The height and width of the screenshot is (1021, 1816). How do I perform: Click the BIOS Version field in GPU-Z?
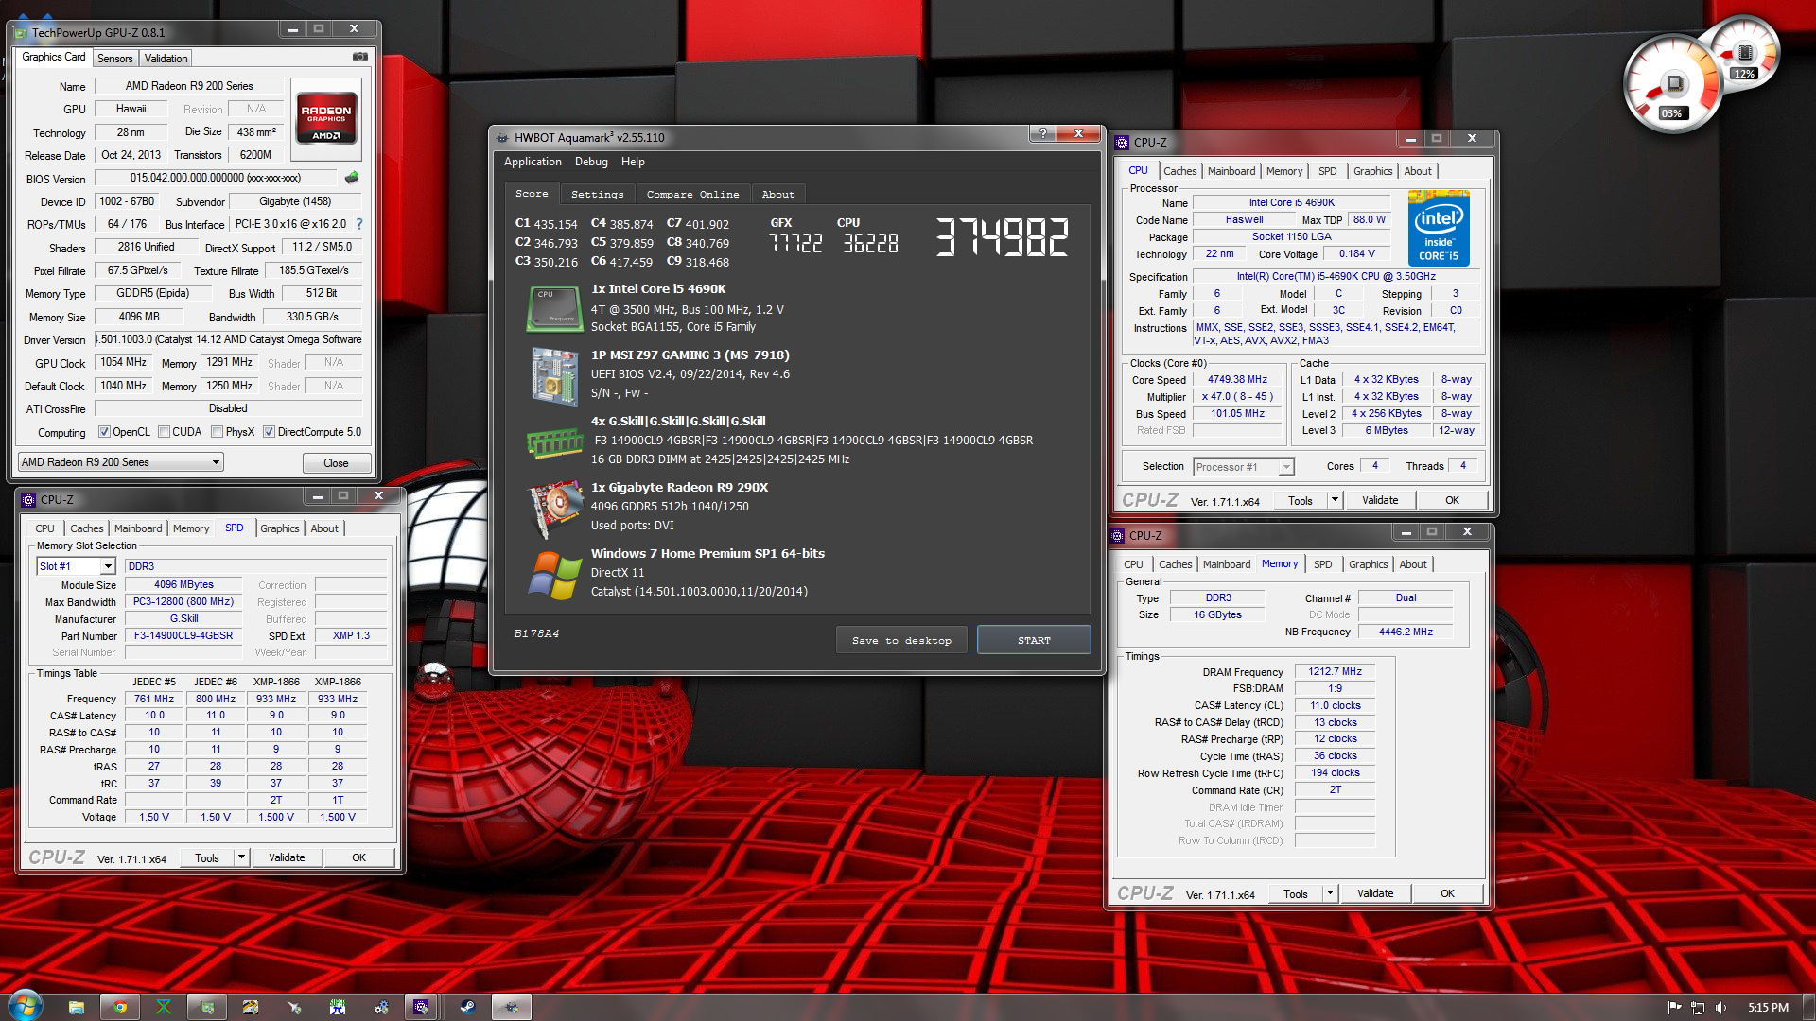point(216,178)
